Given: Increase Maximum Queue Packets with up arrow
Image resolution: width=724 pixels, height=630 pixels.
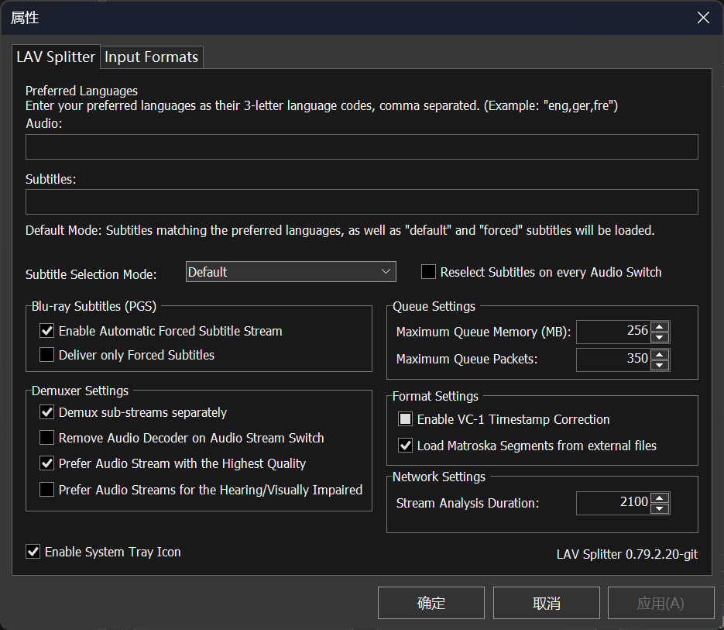Looking at the screenshot, I should click(x=660, y=354).
